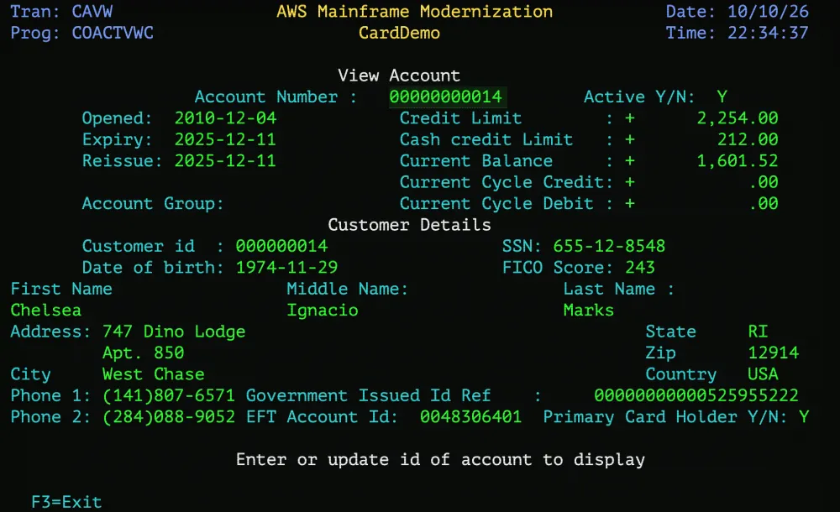This screenshot has height=512, width=840.
Task: Click the address line 747 Dino Lodge
Action: [x=174, y=332]
